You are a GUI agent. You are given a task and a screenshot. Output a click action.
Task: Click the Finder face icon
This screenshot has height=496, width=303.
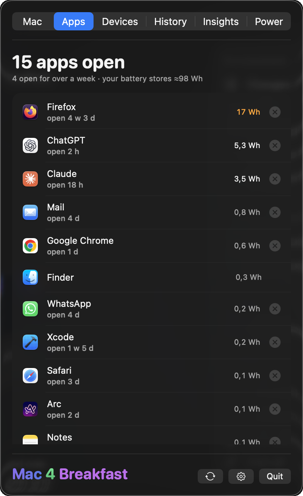[30, 277]
